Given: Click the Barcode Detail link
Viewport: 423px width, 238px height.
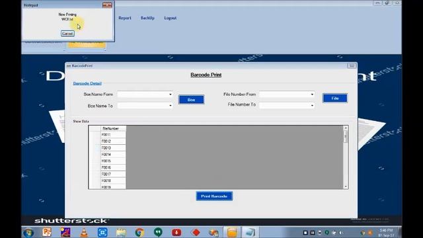Looking at the screenshot, I should coord(87,83).
